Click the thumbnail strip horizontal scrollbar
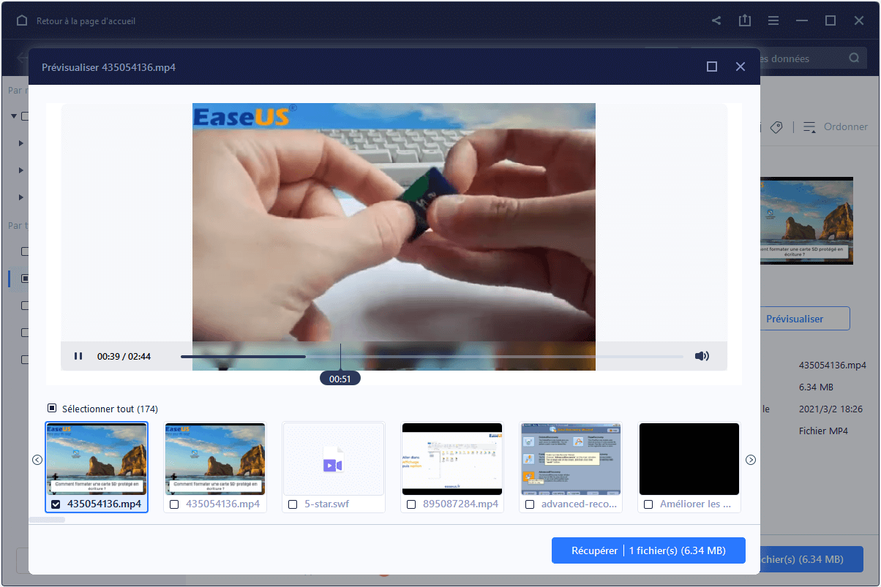 (47, 520)
